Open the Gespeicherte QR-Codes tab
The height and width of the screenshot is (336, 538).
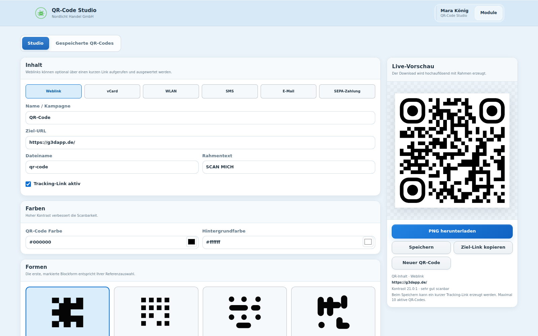(85, 43)
